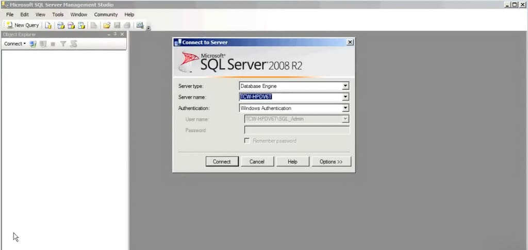This screenshot has width=528, height=250.
Task: Close the Object Explorer panel
Action: (x=122, y=34)
